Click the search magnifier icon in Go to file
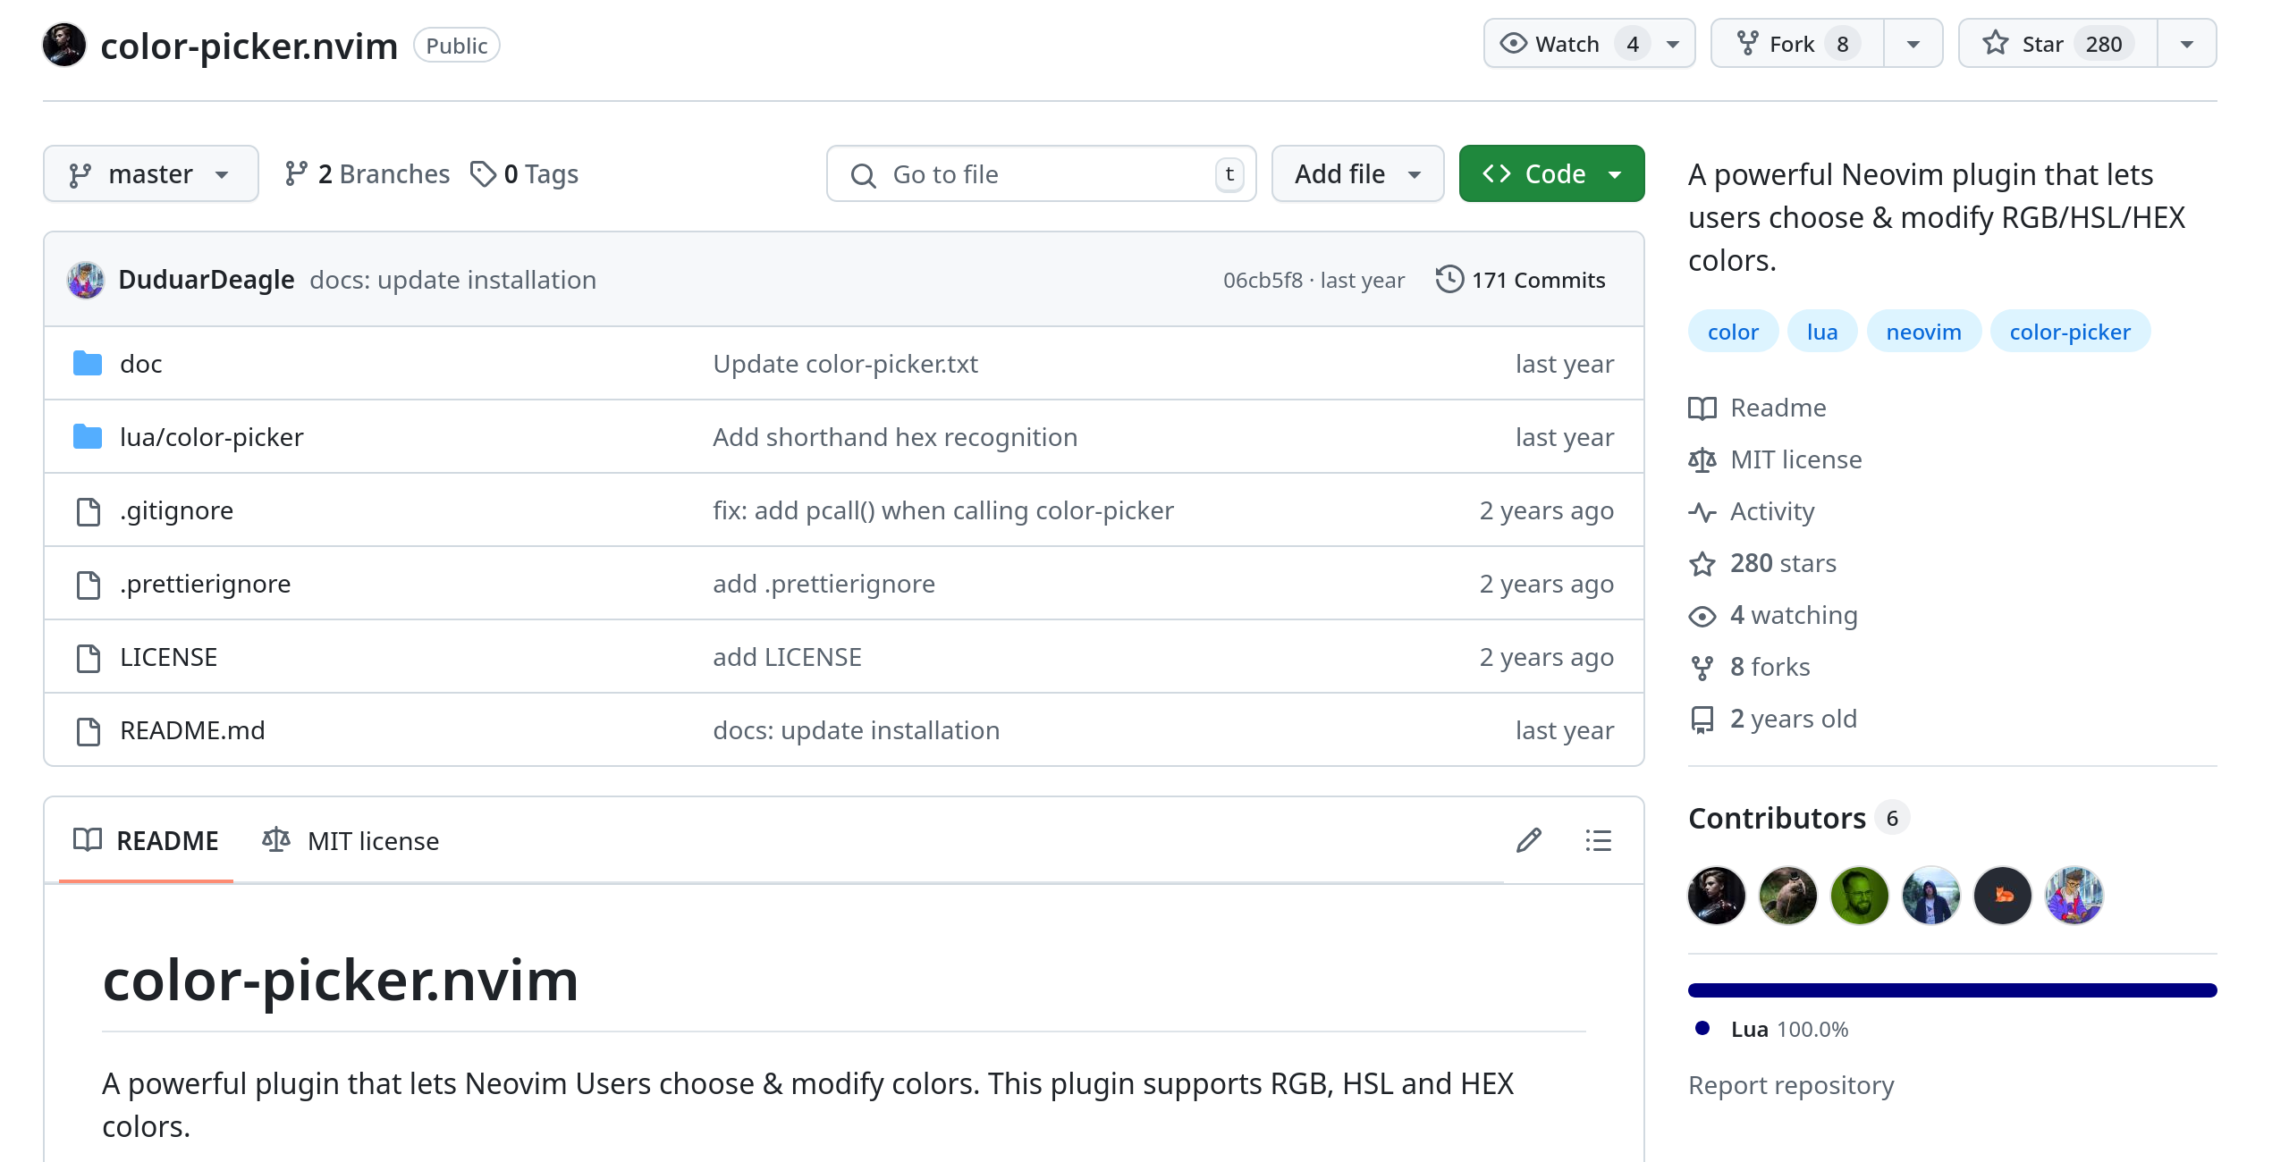The height and width of the screenshot is (1162, 2289). pos(863,175)
